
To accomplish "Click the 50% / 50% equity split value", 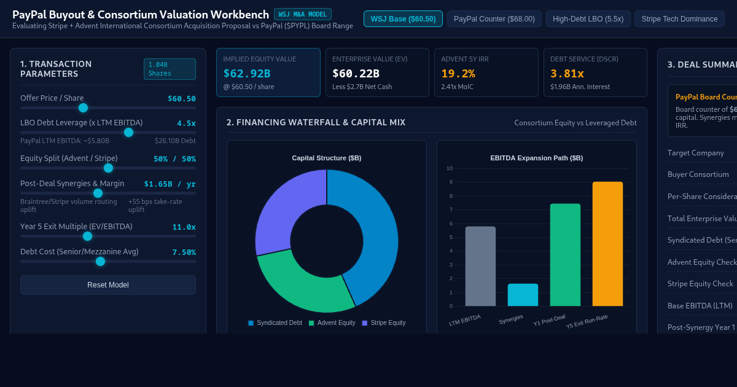I will [174, 158].
